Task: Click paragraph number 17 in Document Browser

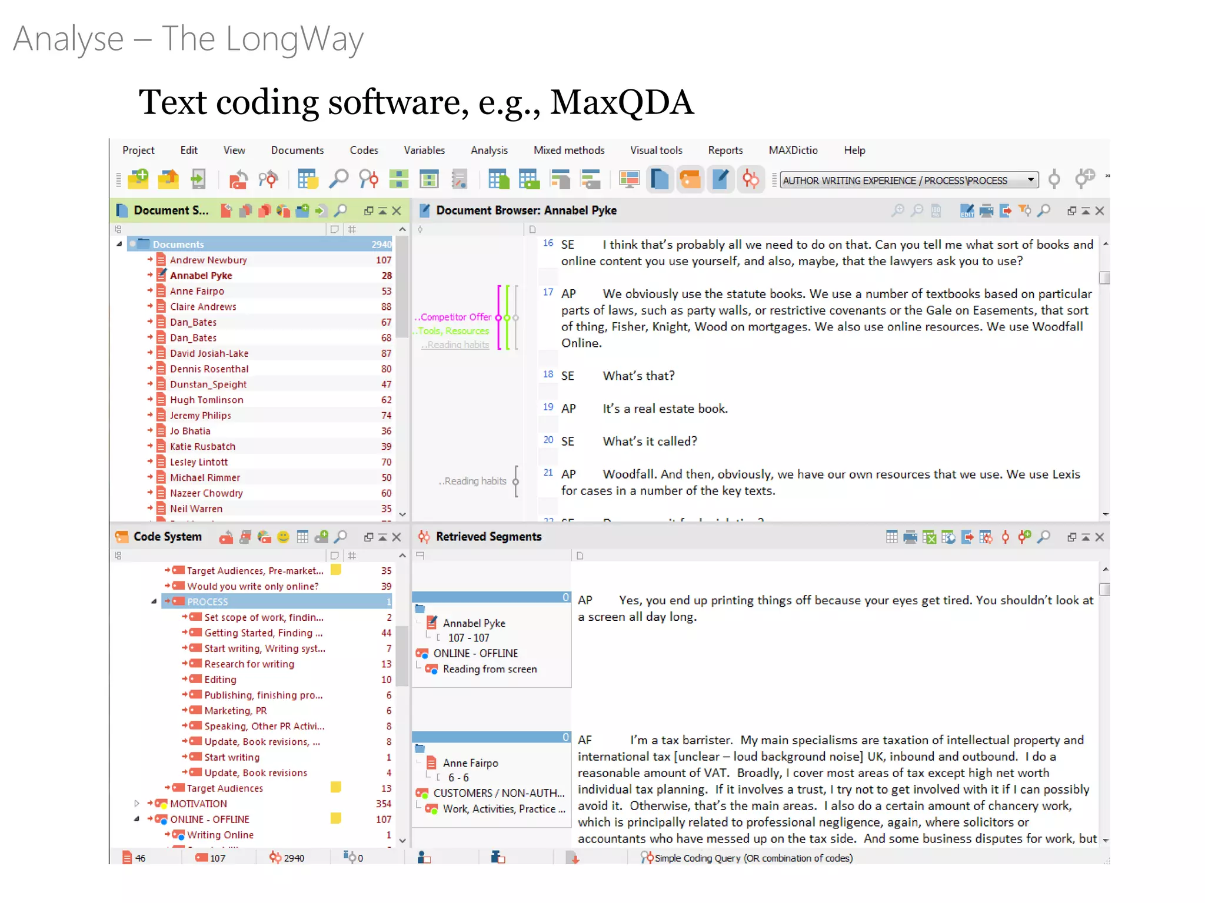Action: pyautogui.click(x=548, y=292)
